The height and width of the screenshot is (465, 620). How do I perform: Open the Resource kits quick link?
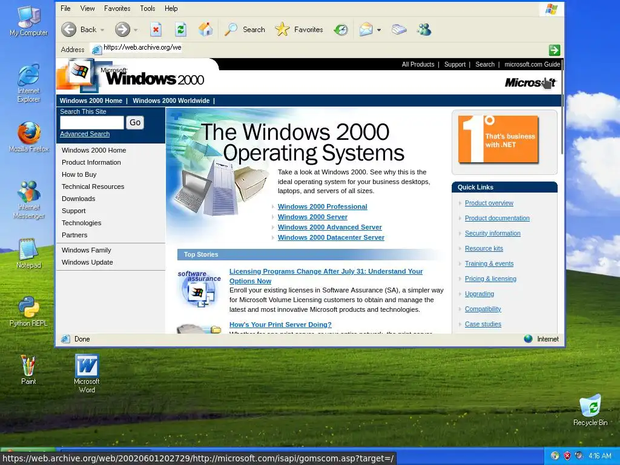tap(484, 248)
